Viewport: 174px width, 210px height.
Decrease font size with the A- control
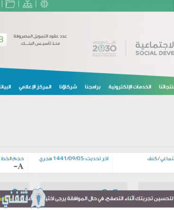click(18, 167)
